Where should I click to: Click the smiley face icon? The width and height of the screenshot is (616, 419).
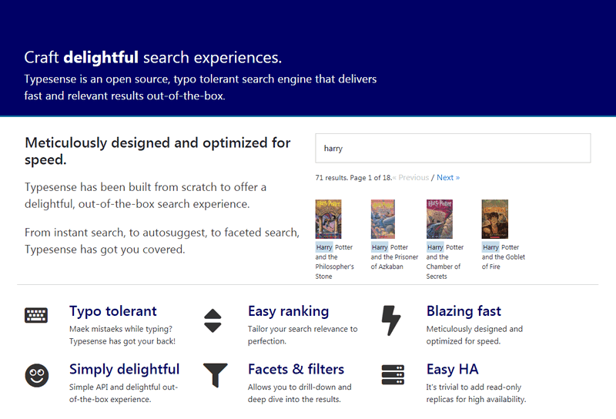click(36, 375)
